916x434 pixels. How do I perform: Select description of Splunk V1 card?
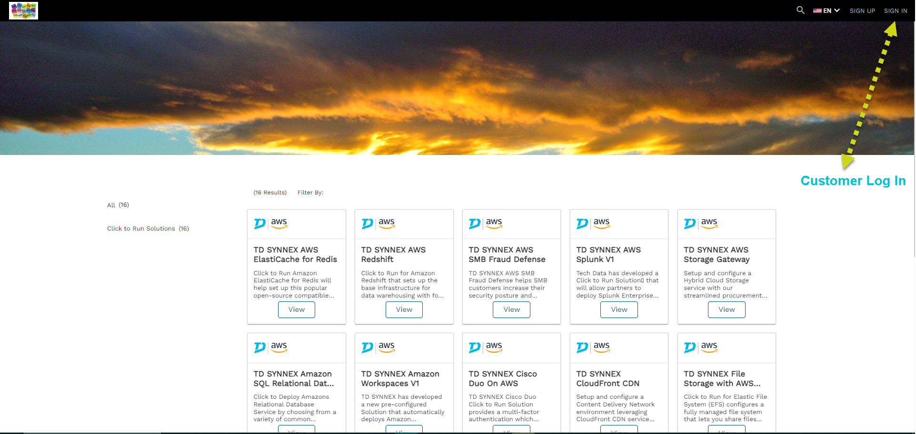pos(617,284)
